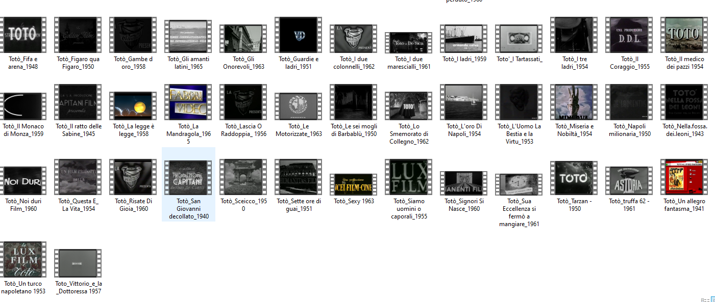Select the Totò_Fifa e arena_1948 video thumbnail

23,35
